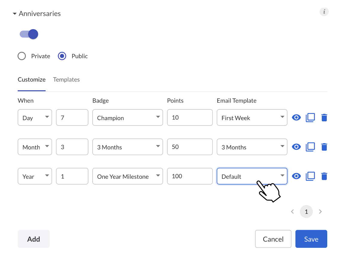Click the points field with 10
The height and width of the screenshot is (254, 340).
click(190, 117)
